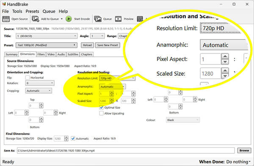
Task: Click the cropping Left value stepper
Action: [27, 113]
